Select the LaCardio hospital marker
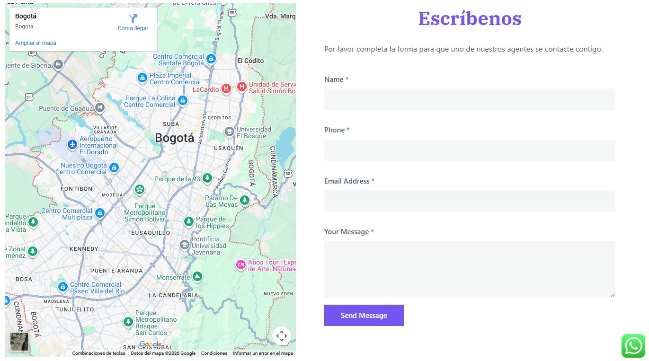649x361 pixels. pyautogui.click(x=226, y=88)
